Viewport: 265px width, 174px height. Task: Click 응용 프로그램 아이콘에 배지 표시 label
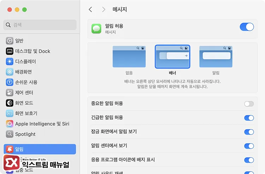[x=123, y=160]
